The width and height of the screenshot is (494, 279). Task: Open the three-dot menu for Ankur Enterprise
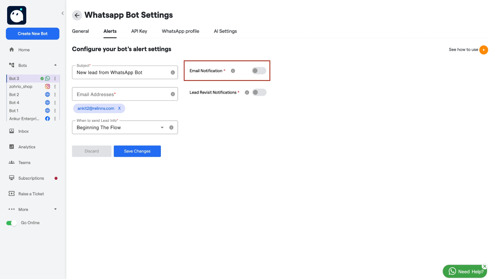coord(55,118)
